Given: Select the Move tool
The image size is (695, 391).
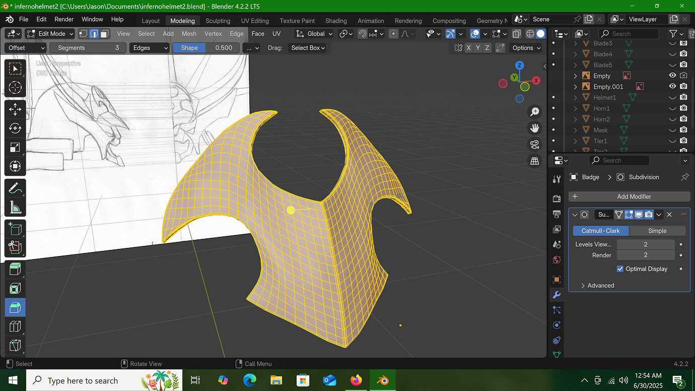Looking at the screenshot, I should pos(15,109).
